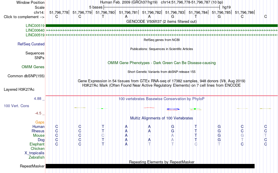Image resolution: width=278 pixels, height=173 pixels.
Task: Click the RepeatMasker black bar
Action: (x=150, y=166)
